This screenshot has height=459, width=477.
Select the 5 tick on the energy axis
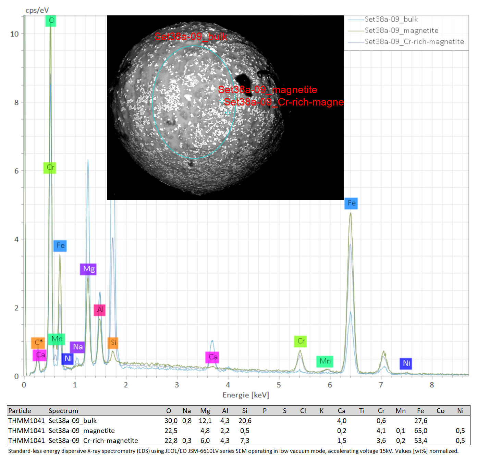[279, 385]
